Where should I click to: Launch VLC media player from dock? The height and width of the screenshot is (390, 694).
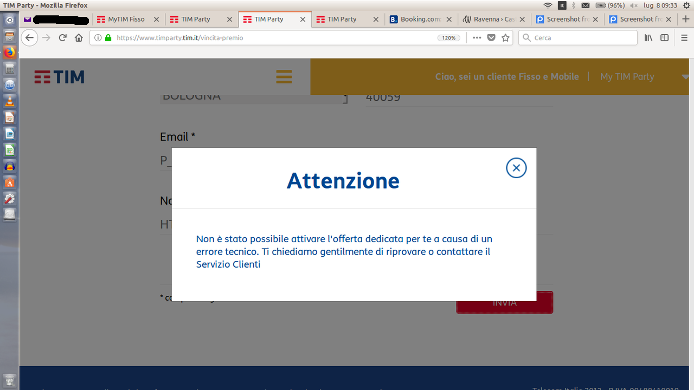(x=9, y=101)
